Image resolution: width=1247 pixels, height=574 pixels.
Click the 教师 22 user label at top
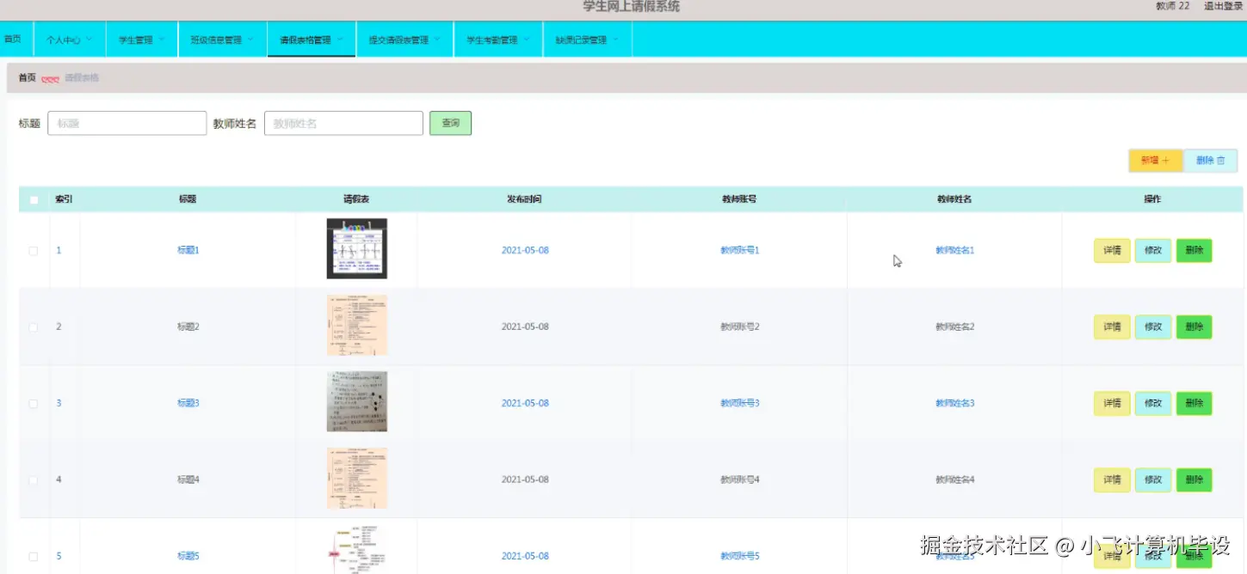pyautogui.click(x=1173, y=6)
